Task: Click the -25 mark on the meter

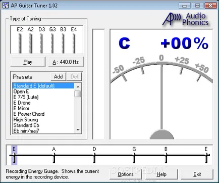Action: [139, 61]
